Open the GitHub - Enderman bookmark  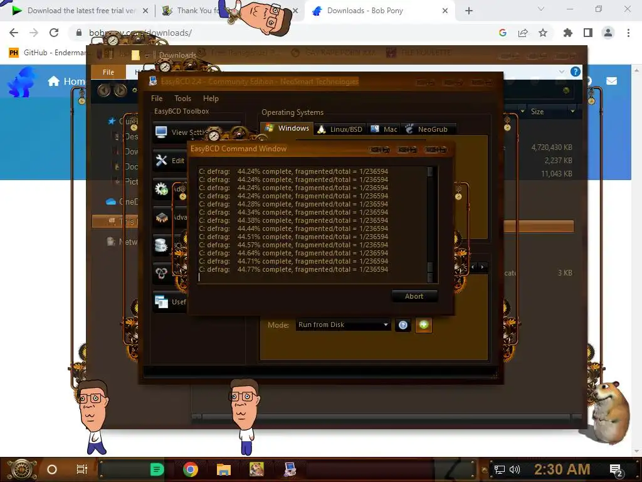(48, 53)
